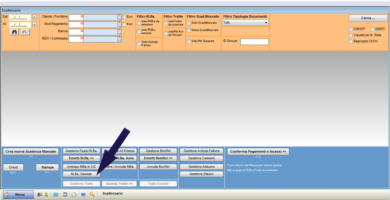Toggle the Visualizza Nr. Rata checkbox
This screenshot has width=390, height=200.
(x=351, y=35)
